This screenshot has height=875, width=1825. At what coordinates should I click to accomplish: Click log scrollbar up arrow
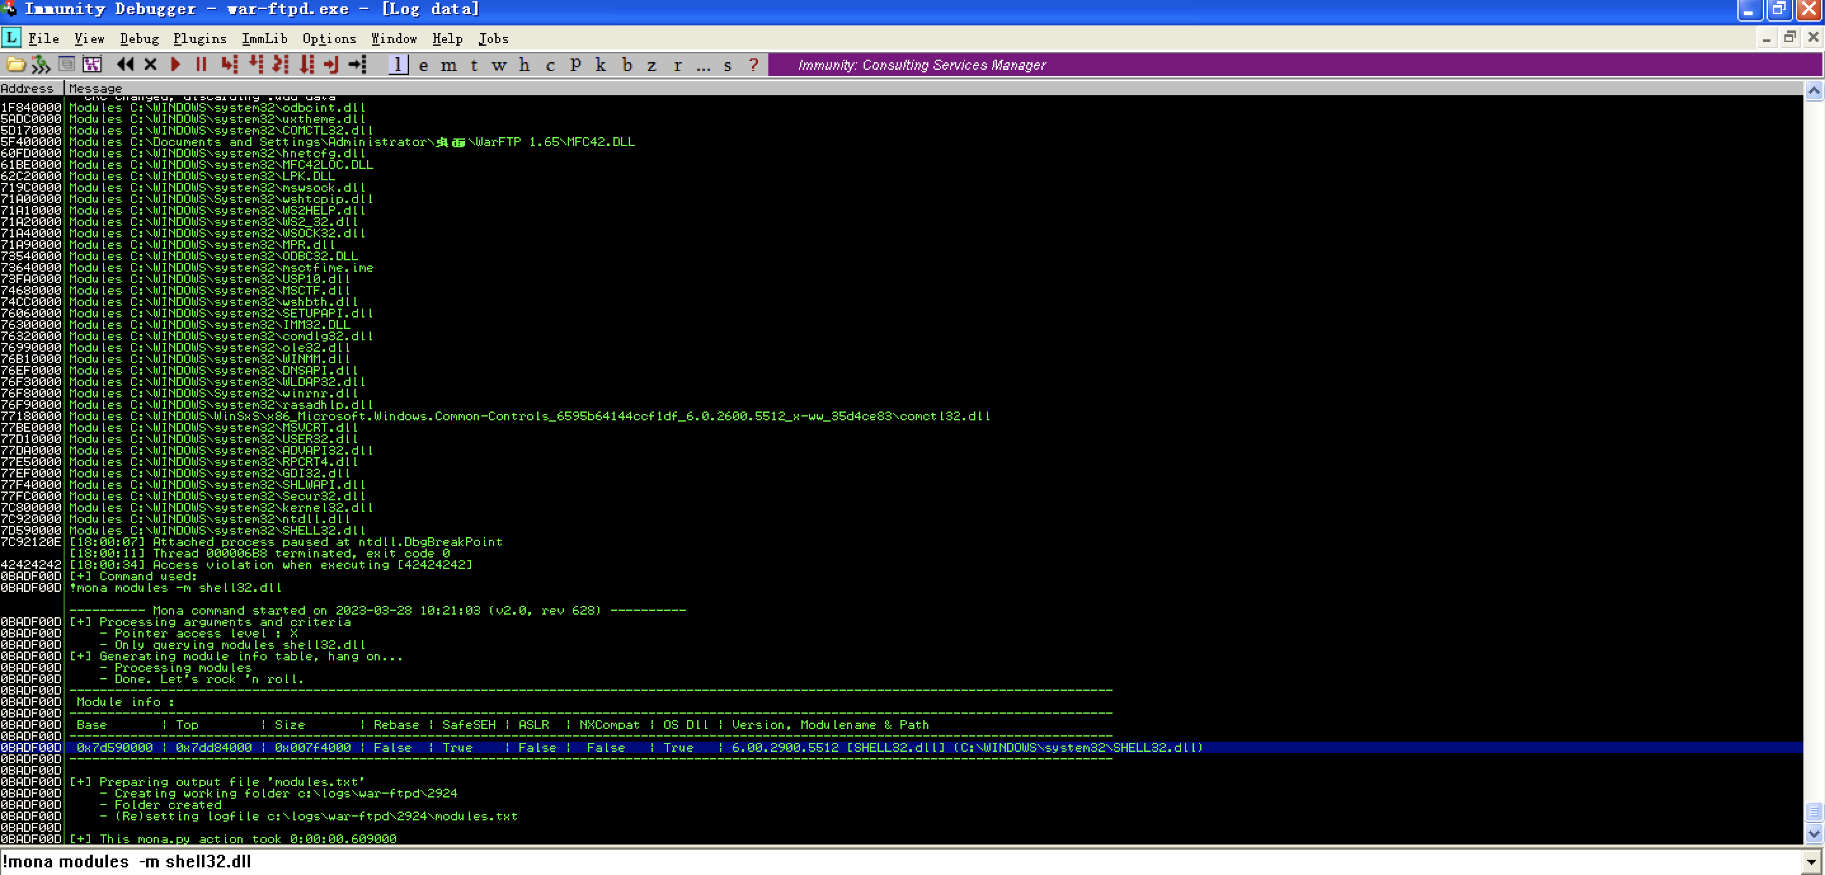pyautogui.click(x=1814, y=91)
